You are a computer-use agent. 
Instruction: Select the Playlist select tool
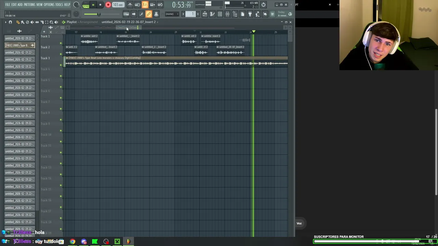pos(47,22)
